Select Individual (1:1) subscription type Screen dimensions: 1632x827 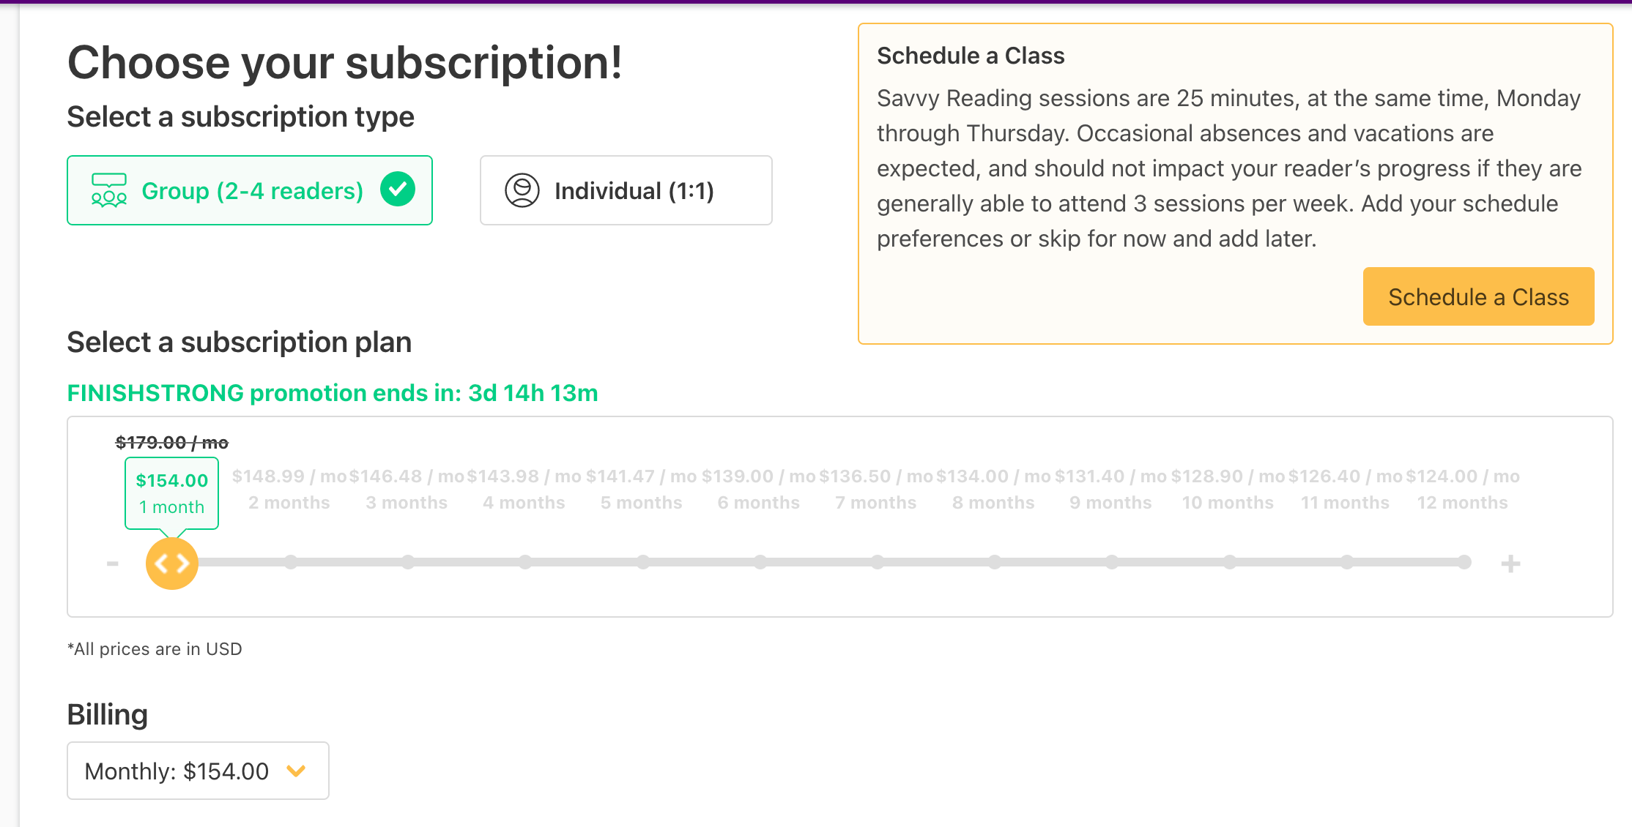[x=626, y=190]
